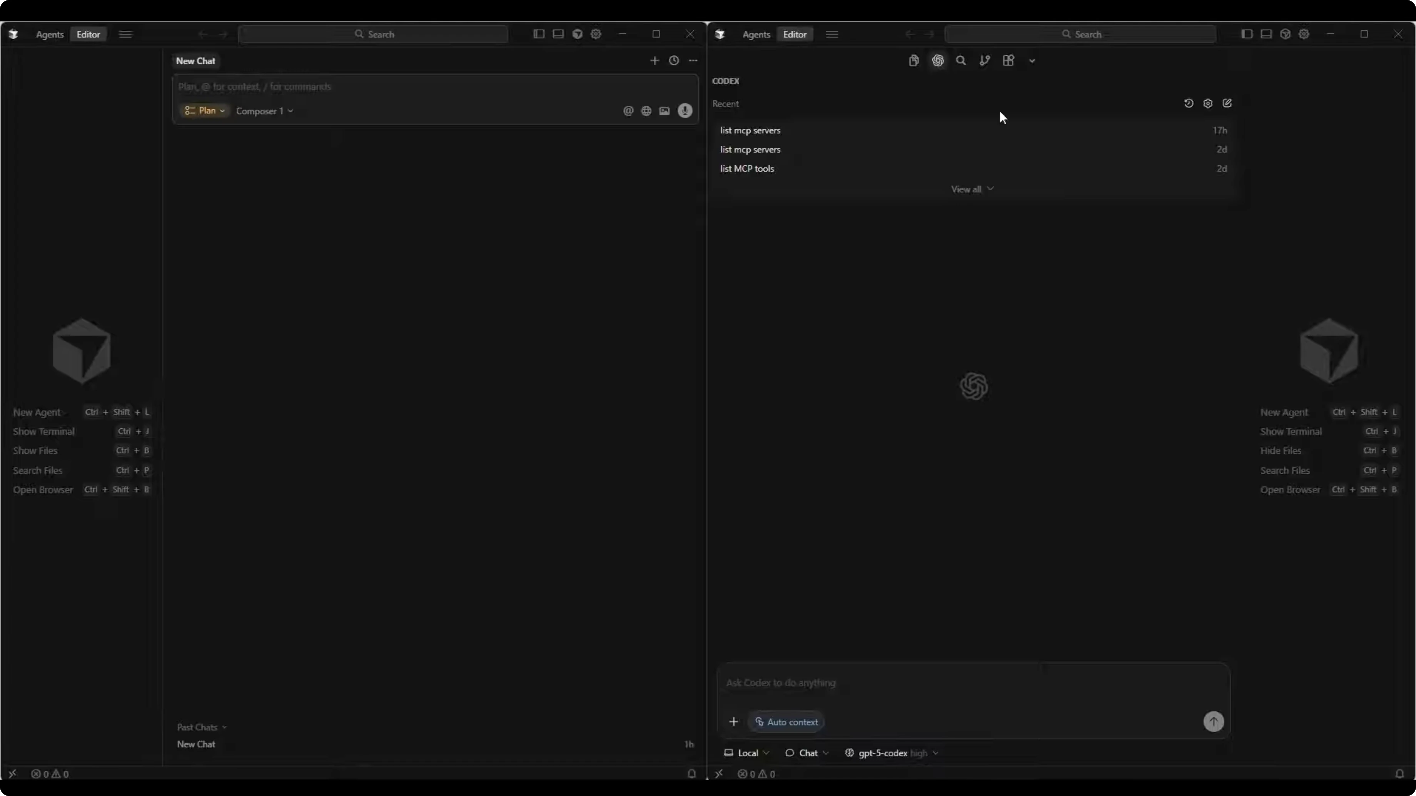Click the @ mention context icon
1416x796 pixels.
click(x=628, y=111)
